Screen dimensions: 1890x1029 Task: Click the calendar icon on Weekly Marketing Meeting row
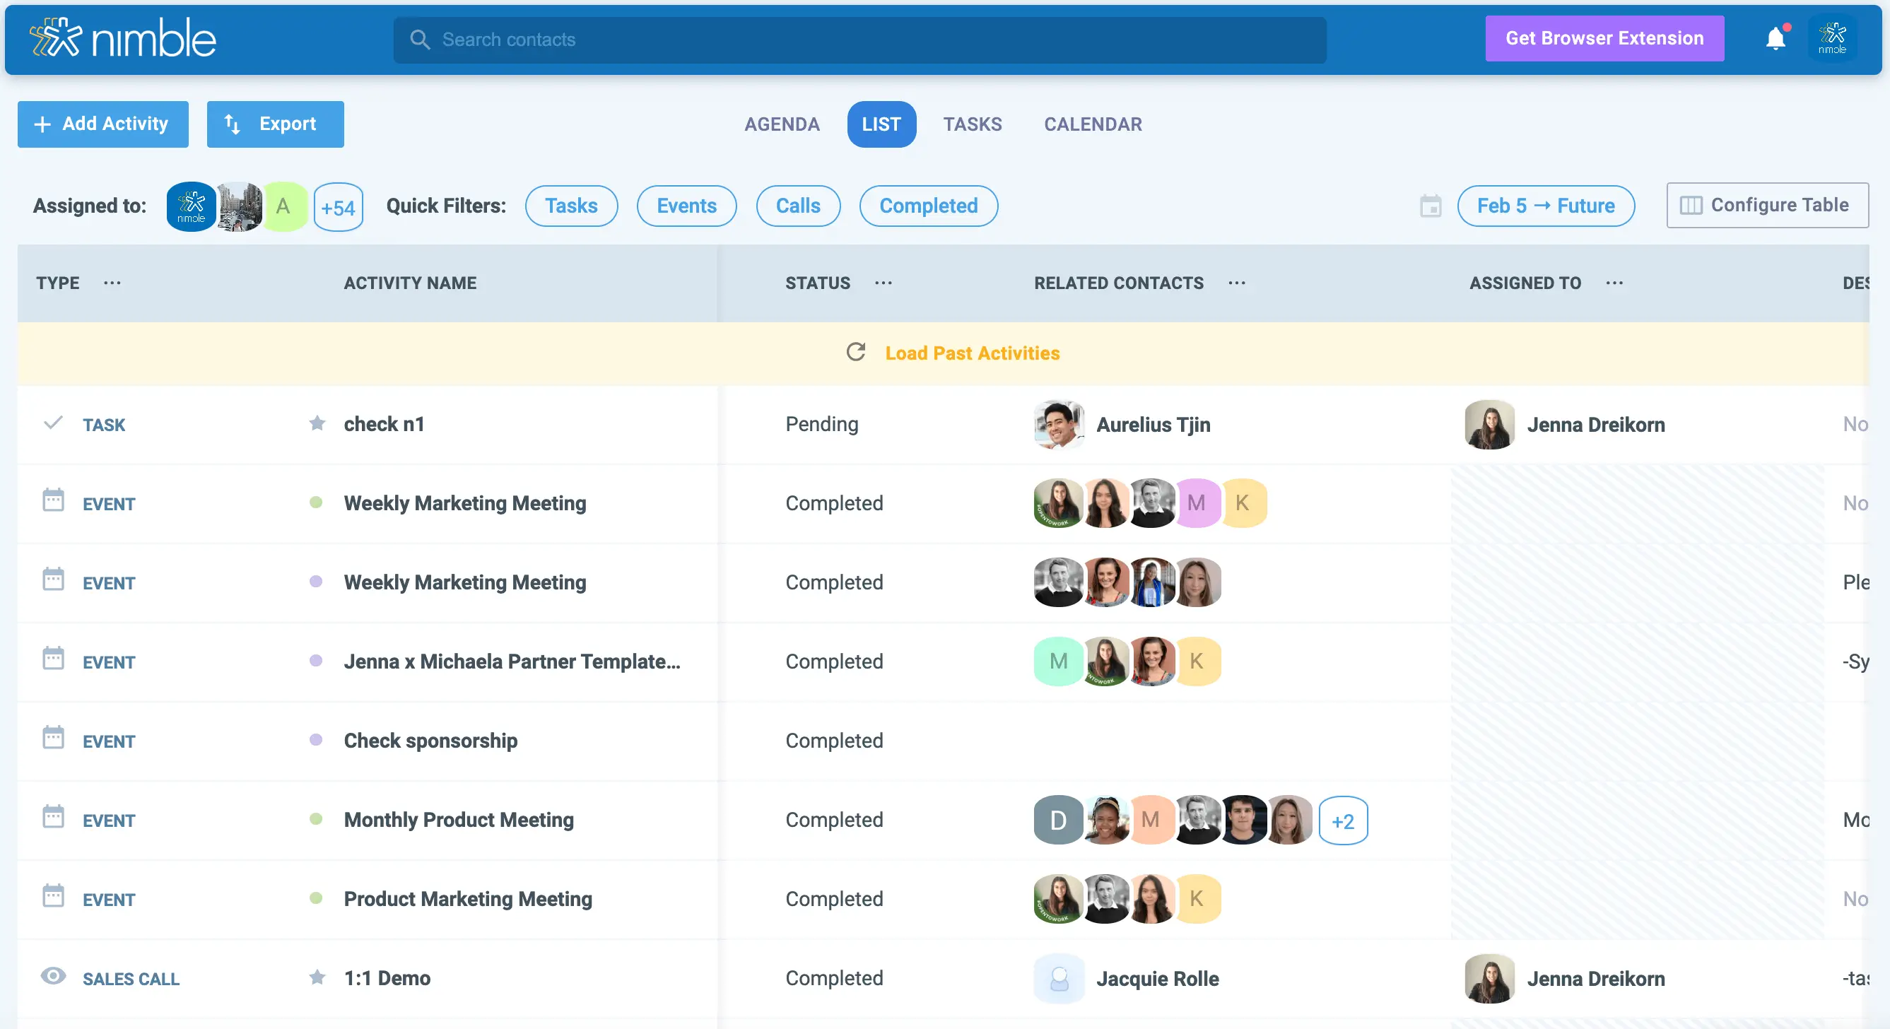[x=53, y=503]
